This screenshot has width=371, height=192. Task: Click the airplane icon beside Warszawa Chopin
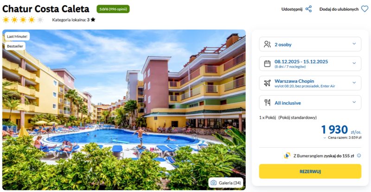268,83
